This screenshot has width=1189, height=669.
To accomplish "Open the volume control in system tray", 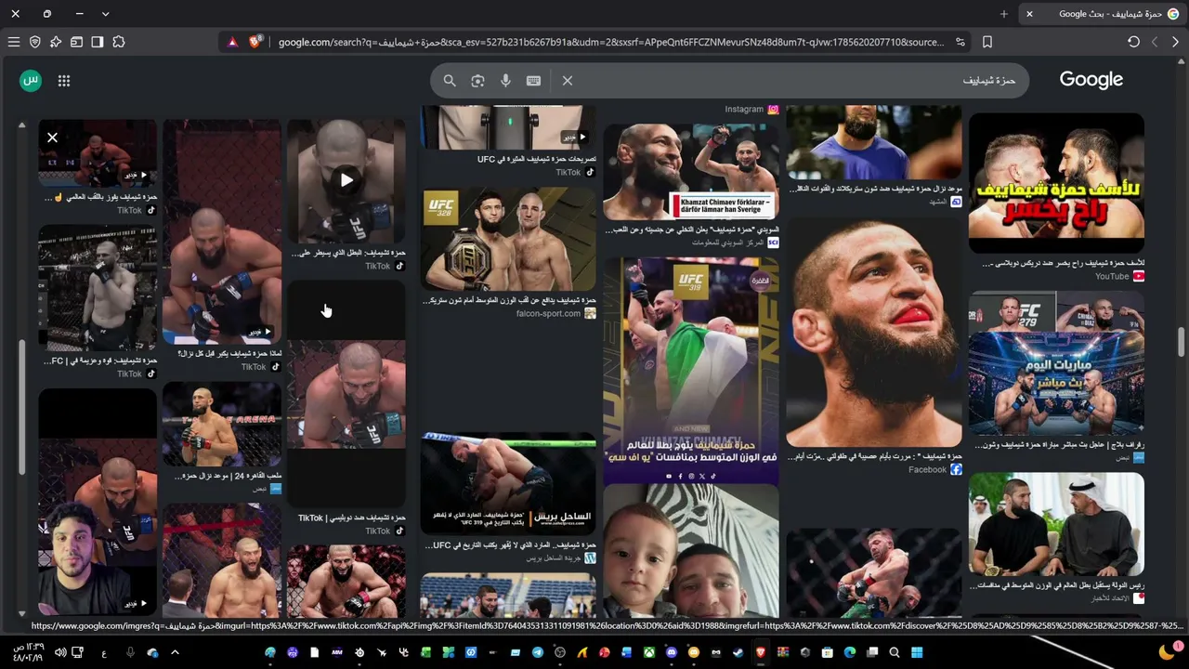I will click(59, 652).
